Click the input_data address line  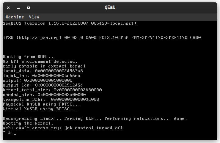pyautogui.click(x=43, y=71)
